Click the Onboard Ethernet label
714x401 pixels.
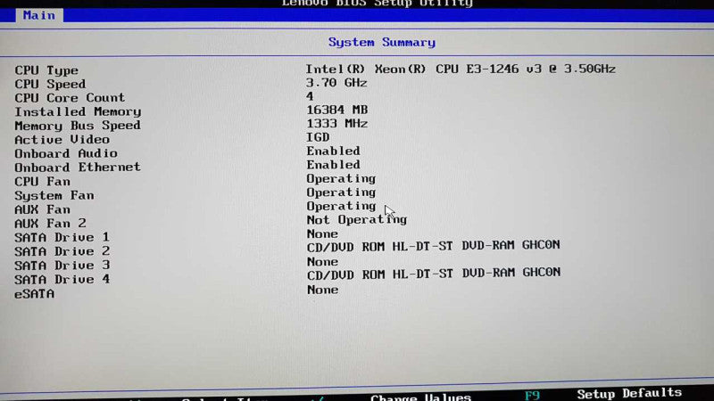coord(78,168)
